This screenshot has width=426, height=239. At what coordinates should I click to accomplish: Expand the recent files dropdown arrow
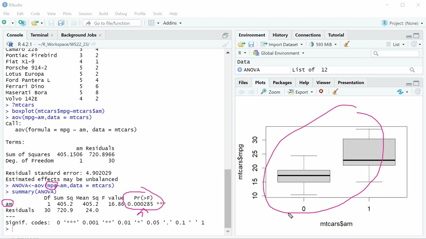42,23
